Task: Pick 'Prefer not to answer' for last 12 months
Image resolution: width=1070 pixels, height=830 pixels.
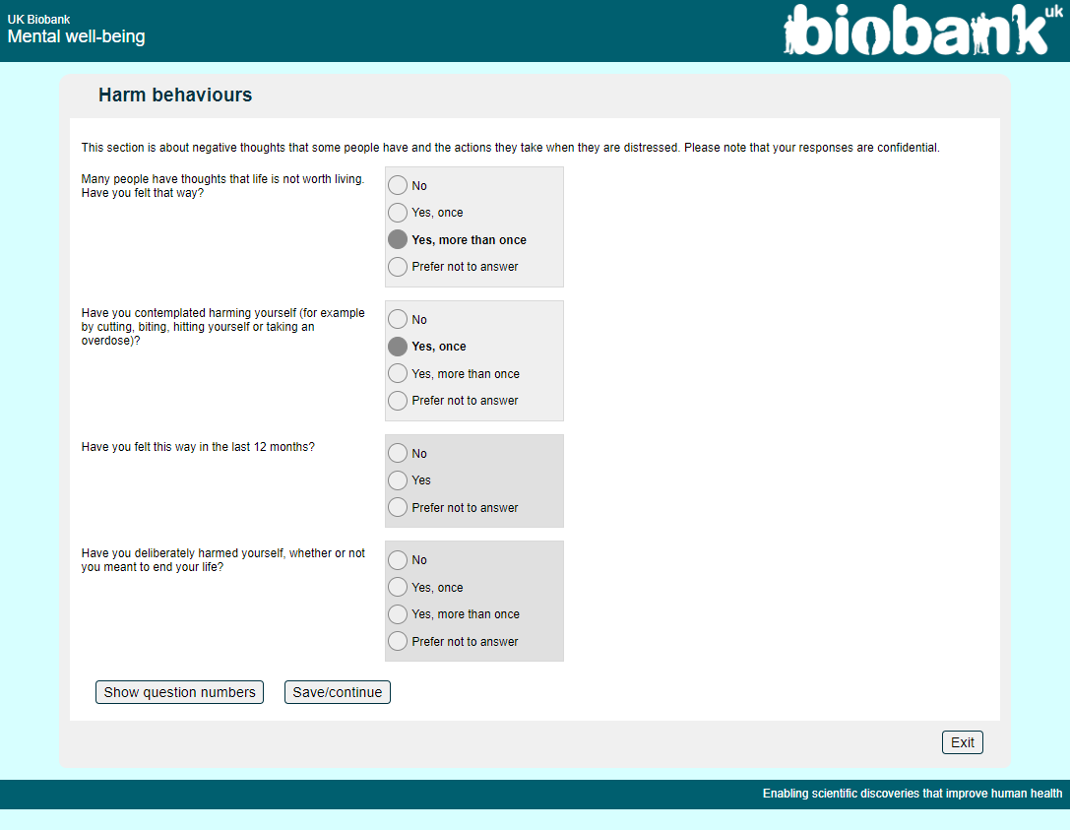Action: click(398, 508)
